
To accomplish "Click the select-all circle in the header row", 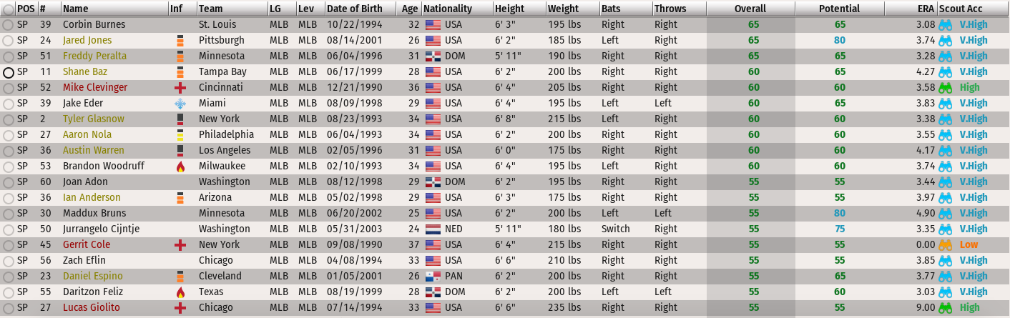I will pos(9,9).
